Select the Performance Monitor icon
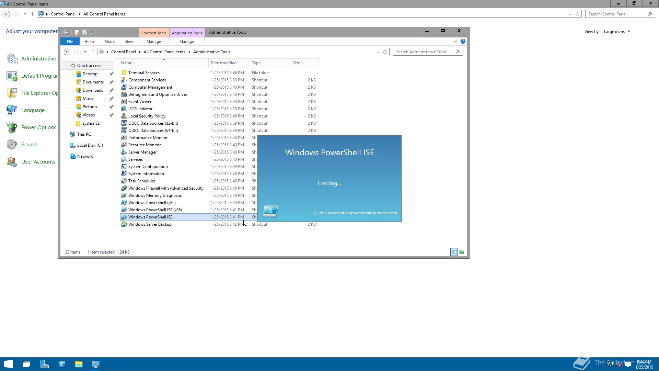 (x=124, y=138)
